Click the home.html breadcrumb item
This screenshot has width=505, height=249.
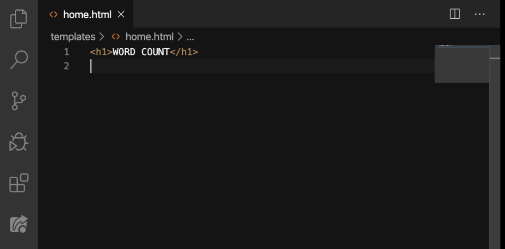(149, 36)
